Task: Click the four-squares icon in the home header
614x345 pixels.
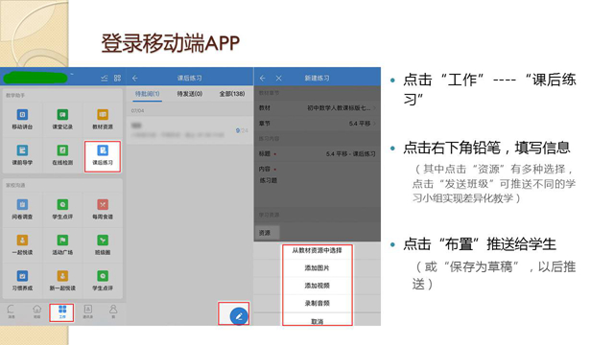Action: coord(117,79)
